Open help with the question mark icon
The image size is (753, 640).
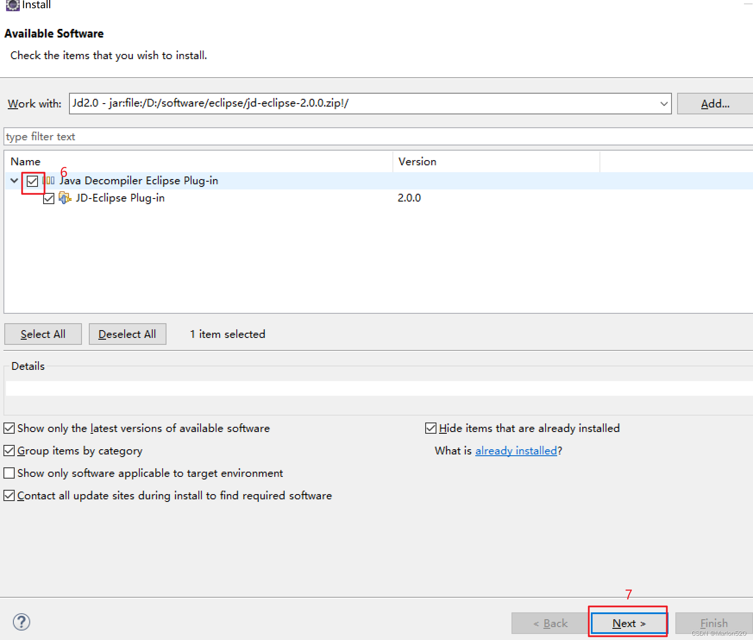(x=21, y=622)
